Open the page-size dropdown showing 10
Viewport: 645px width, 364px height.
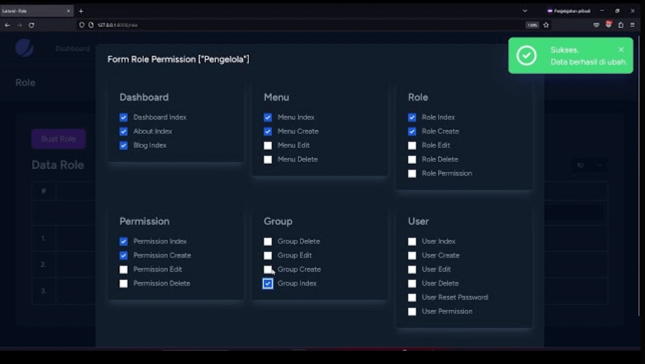(589, 165)
